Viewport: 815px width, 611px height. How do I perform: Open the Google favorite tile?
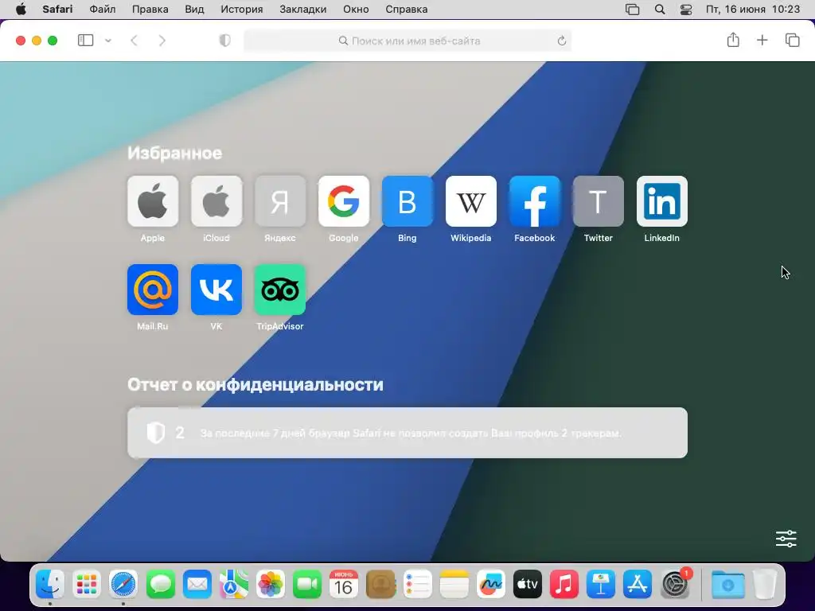point(344,201)
